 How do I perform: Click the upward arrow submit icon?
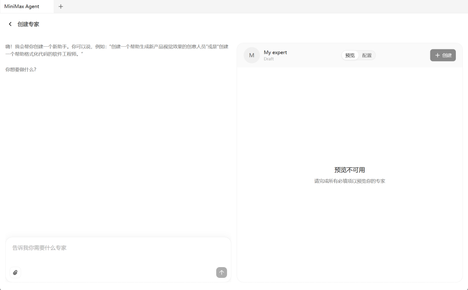221,272
